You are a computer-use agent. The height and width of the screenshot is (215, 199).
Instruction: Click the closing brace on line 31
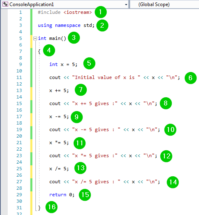(39, 208)
